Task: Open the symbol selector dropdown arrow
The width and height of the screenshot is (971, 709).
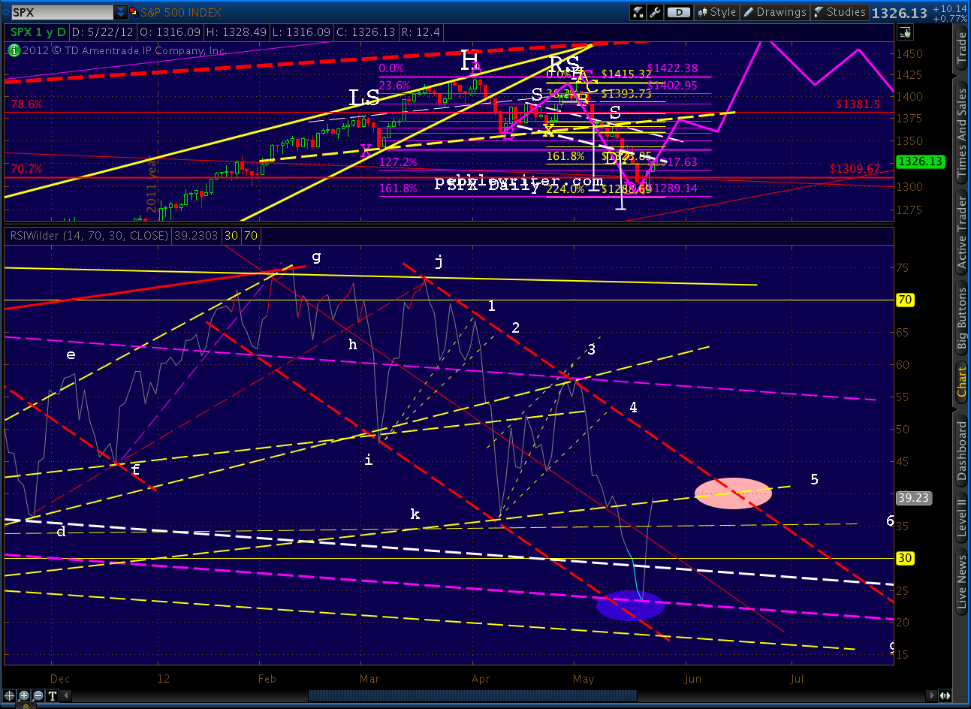Action: 120,12
